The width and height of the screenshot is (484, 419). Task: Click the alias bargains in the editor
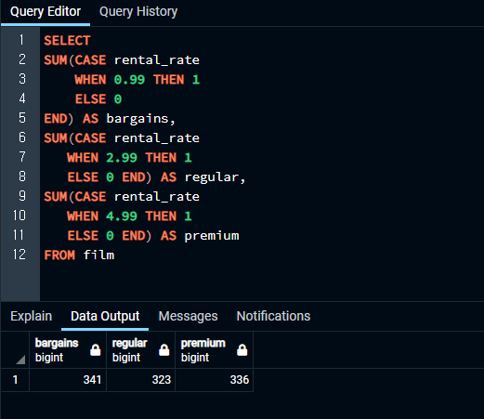pos(137,119)
